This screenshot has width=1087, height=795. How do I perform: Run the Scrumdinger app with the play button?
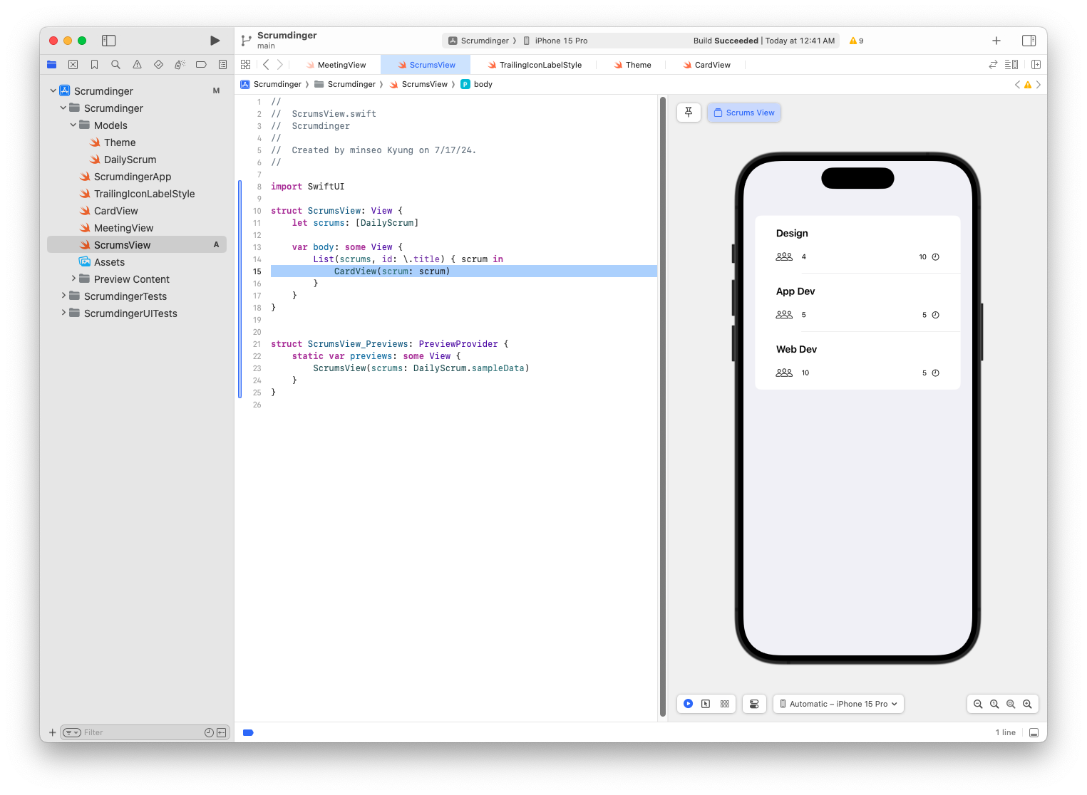click(x=215, y=41)
